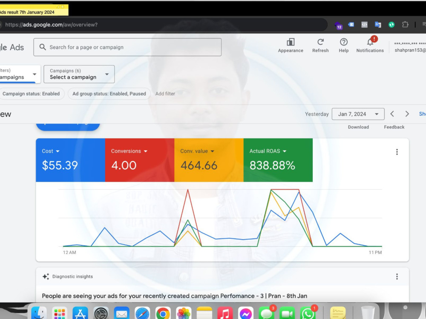Viewport: 426px width, 319px height.
Task: Select the 464.66 Conv. value scorecard
Action: (x=209, y=160)
